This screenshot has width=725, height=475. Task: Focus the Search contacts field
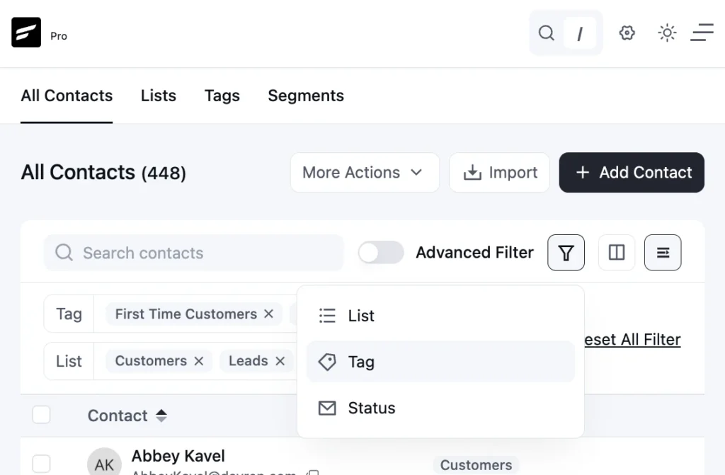pyautogui.click(x=194, y=253)
